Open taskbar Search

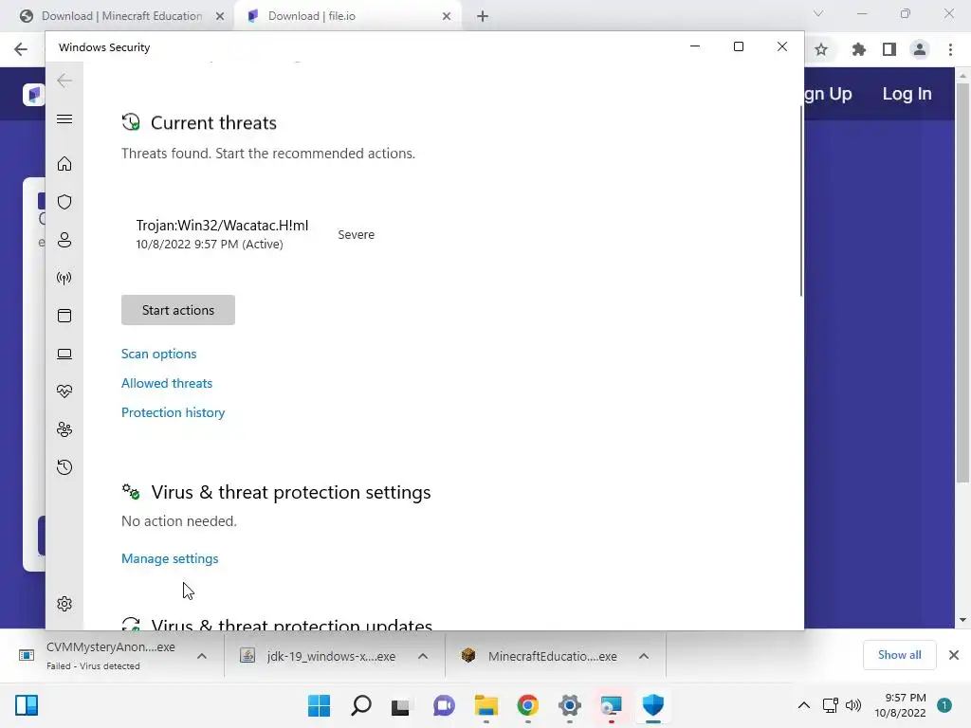[361, 705]
